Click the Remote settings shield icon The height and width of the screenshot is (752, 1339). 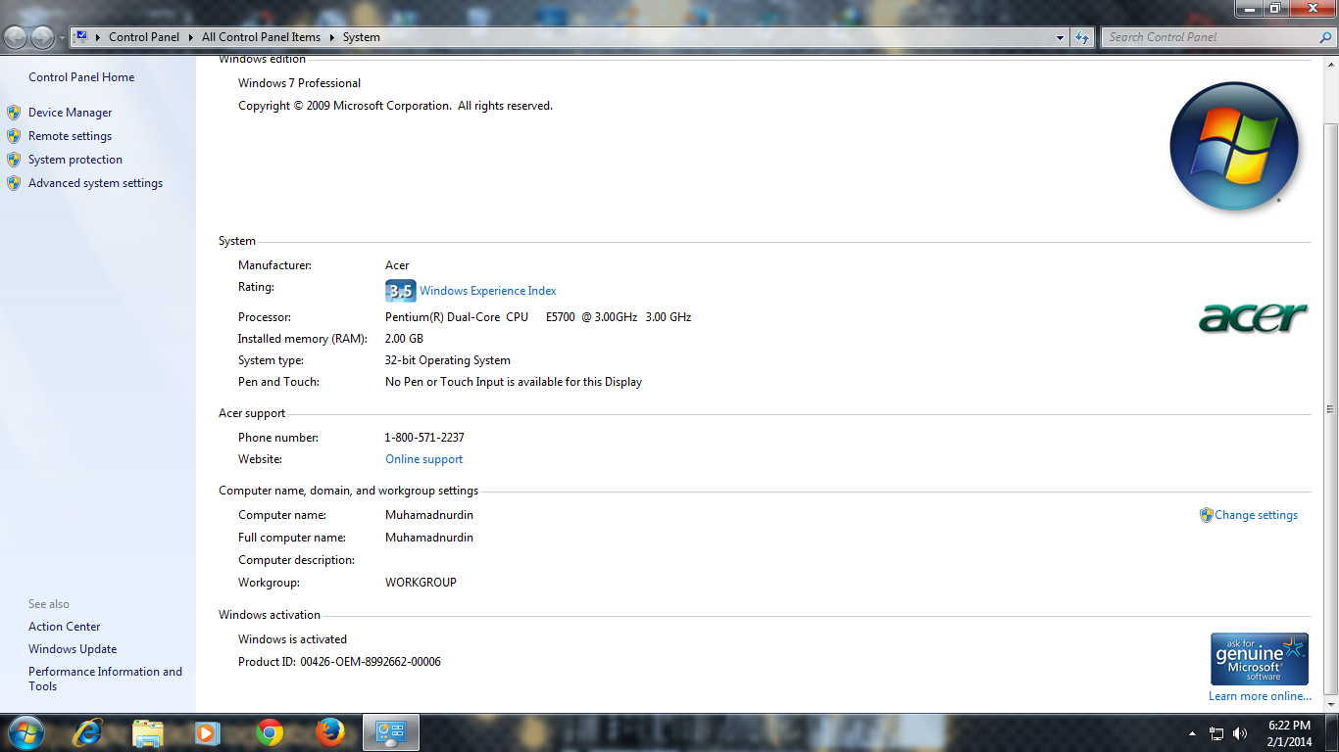(14, 136)
